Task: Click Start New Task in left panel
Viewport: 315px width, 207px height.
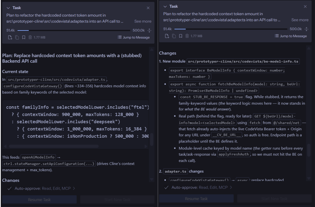Action: click(x=117, y=199)
